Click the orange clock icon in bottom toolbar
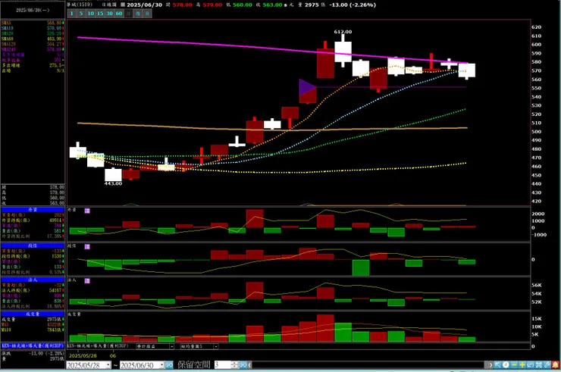The width and height of the screenshot is (561, 372). click(506, 365)
